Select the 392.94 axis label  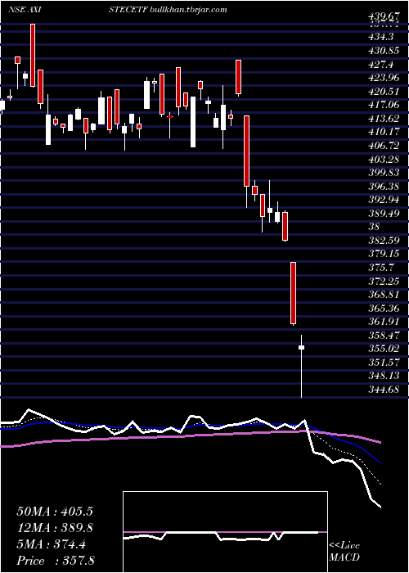pyautogui.click(x=382, y=200)
